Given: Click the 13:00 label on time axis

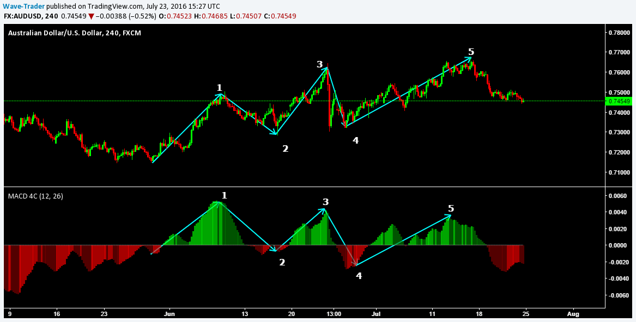Looking at the screenshot, I should coord(333,314).
